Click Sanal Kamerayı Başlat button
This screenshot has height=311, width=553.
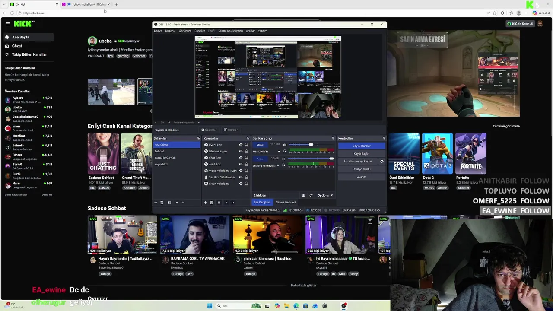[x=358, y=162]
